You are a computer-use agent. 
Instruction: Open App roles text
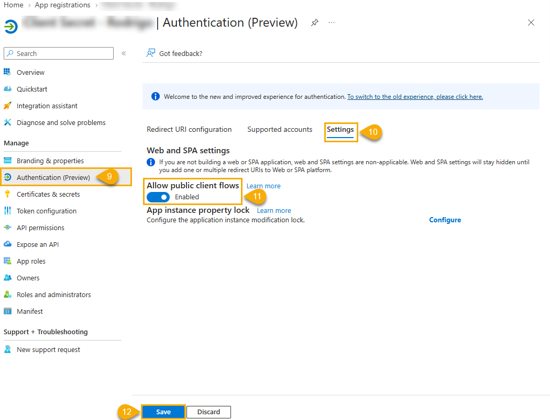coord(31,262)
